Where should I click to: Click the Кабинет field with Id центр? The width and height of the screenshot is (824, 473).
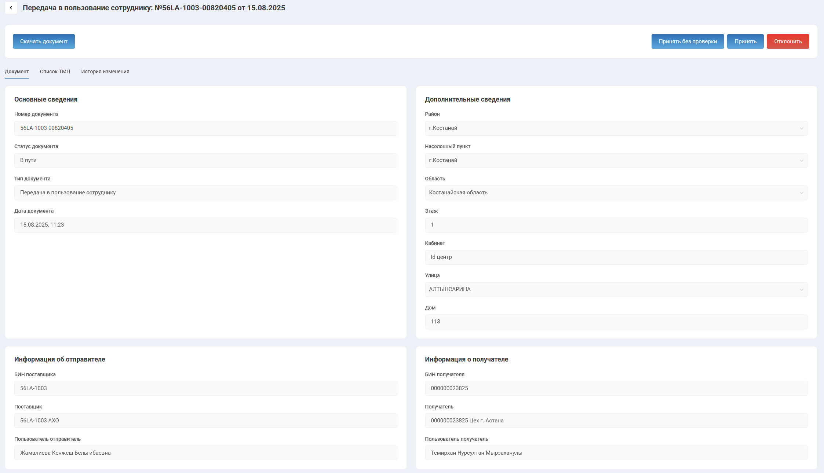pos(616,257)
